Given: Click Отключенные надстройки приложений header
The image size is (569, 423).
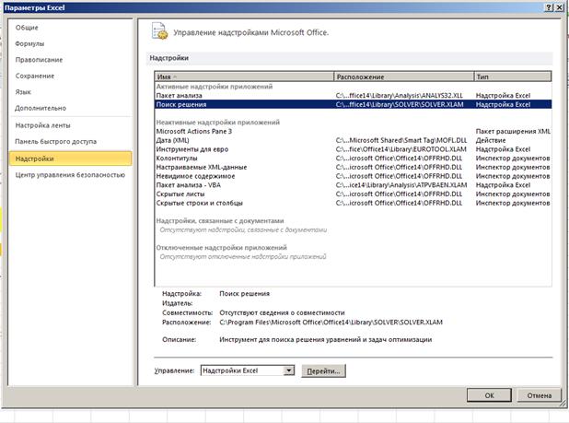Looking at the screenshot, I should point(221,248).
